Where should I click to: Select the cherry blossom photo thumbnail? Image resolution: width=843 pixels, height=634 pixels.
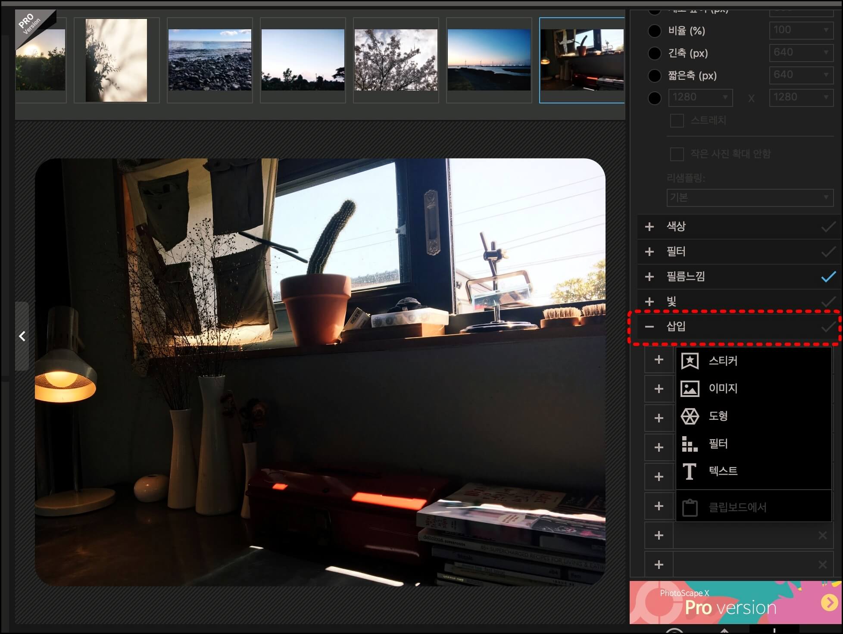point(396,60)
